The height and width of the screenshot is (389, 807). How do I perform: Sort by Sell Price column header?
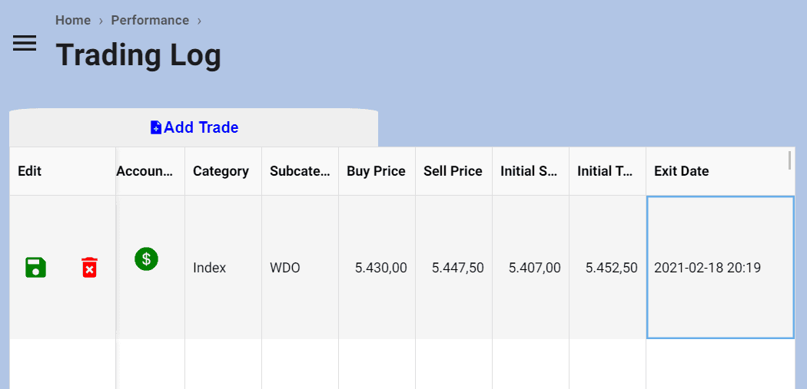pos(453,171)
